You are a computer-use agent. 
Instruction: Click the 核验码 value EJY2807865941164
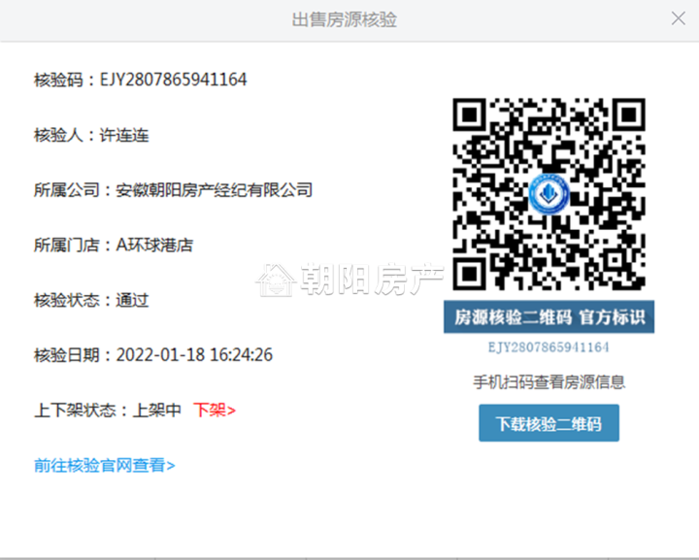[174, 80]
